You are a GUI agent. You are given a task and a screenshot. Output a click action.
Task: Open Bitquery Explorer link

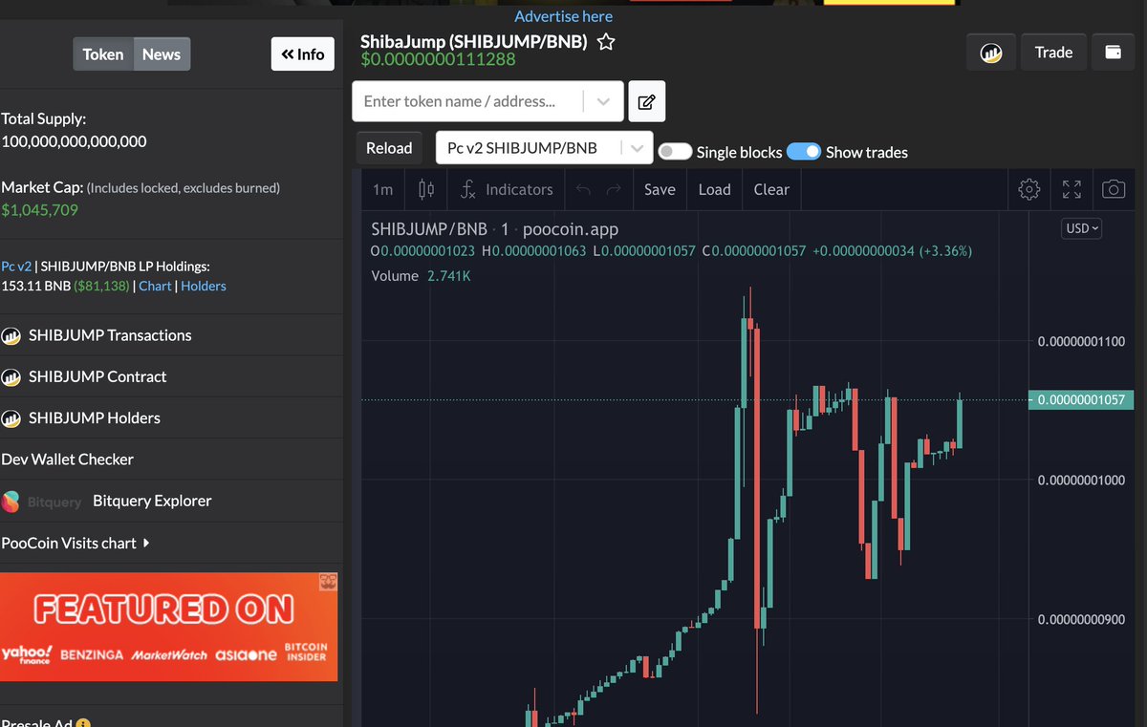152,501
